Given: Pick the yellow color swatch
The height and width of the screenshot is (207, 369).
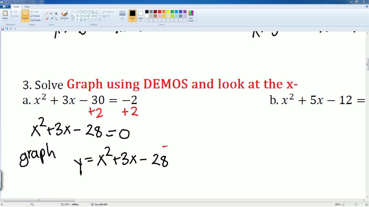Looking at the screenshot, I should (168, 12).
